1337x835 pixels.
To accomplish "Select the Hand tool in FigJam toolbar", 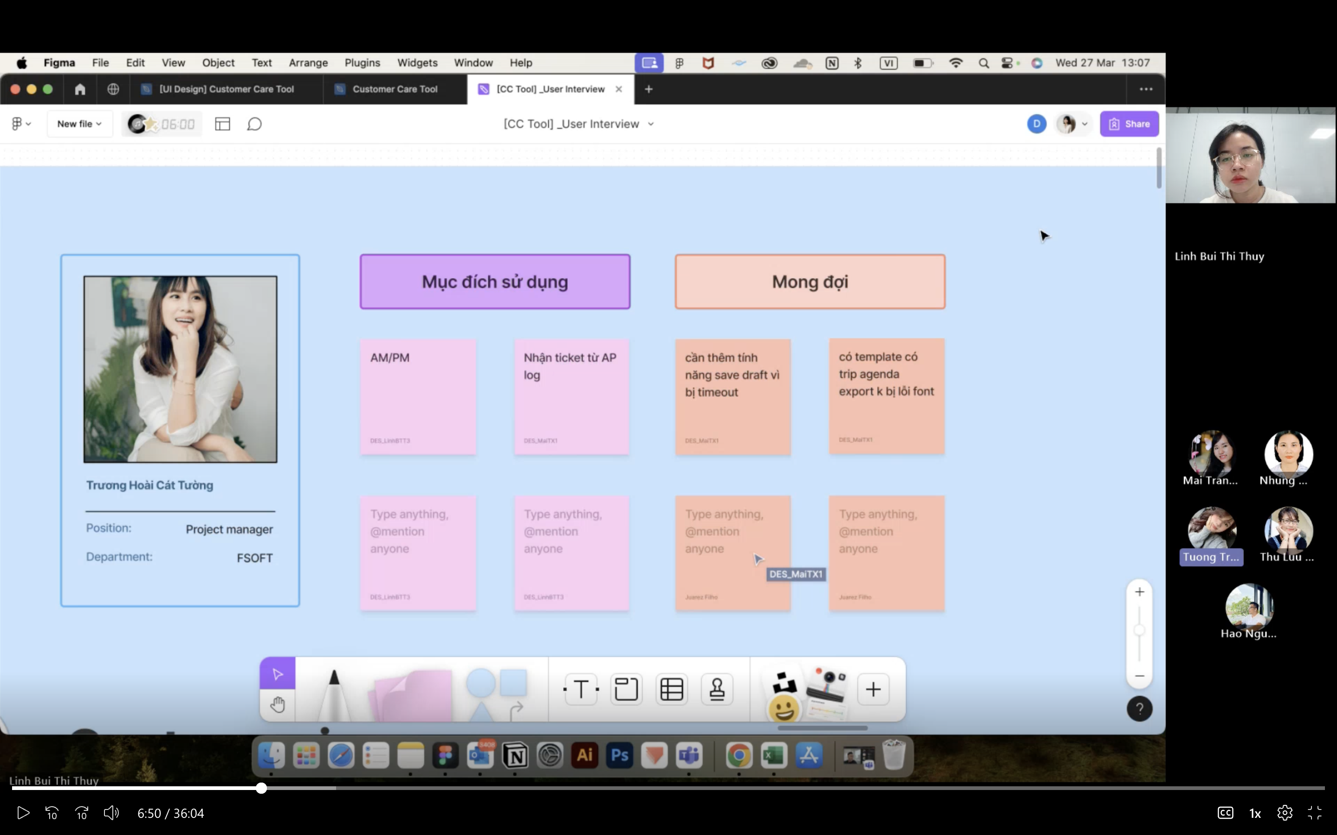I will [277, 705].
